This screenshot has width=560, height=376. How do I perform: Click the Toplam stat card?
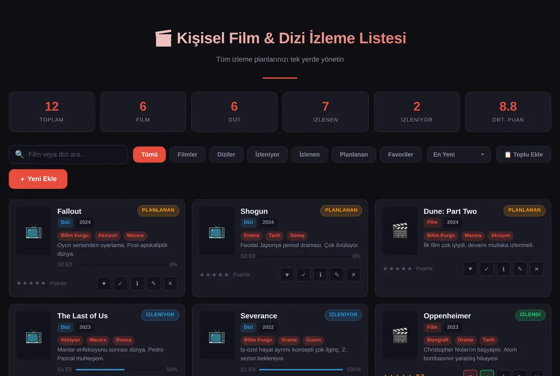(x=52, y=112)
